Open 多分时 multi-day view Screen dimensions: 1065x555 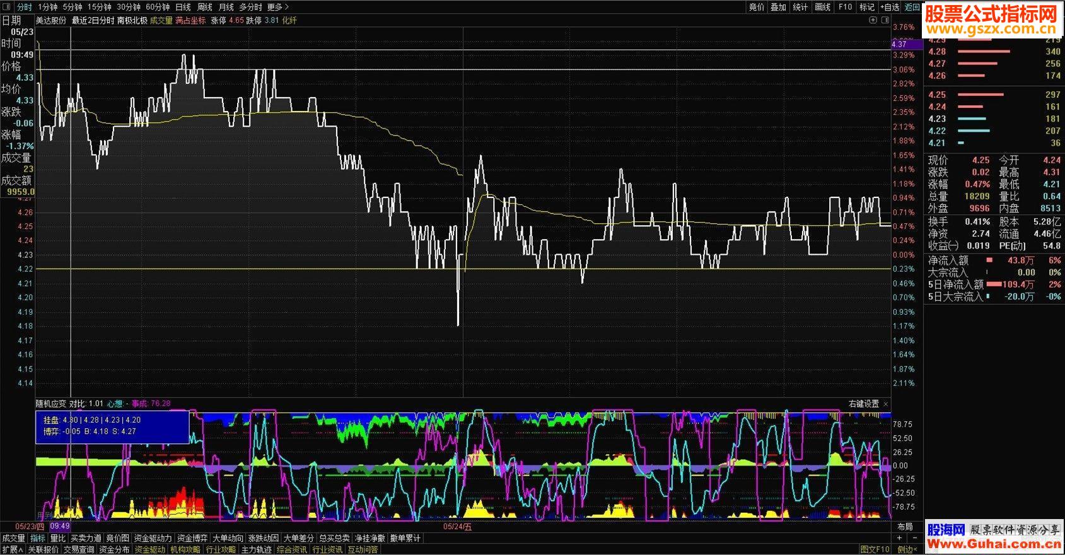pyautogui.click(x=250, y=7)
